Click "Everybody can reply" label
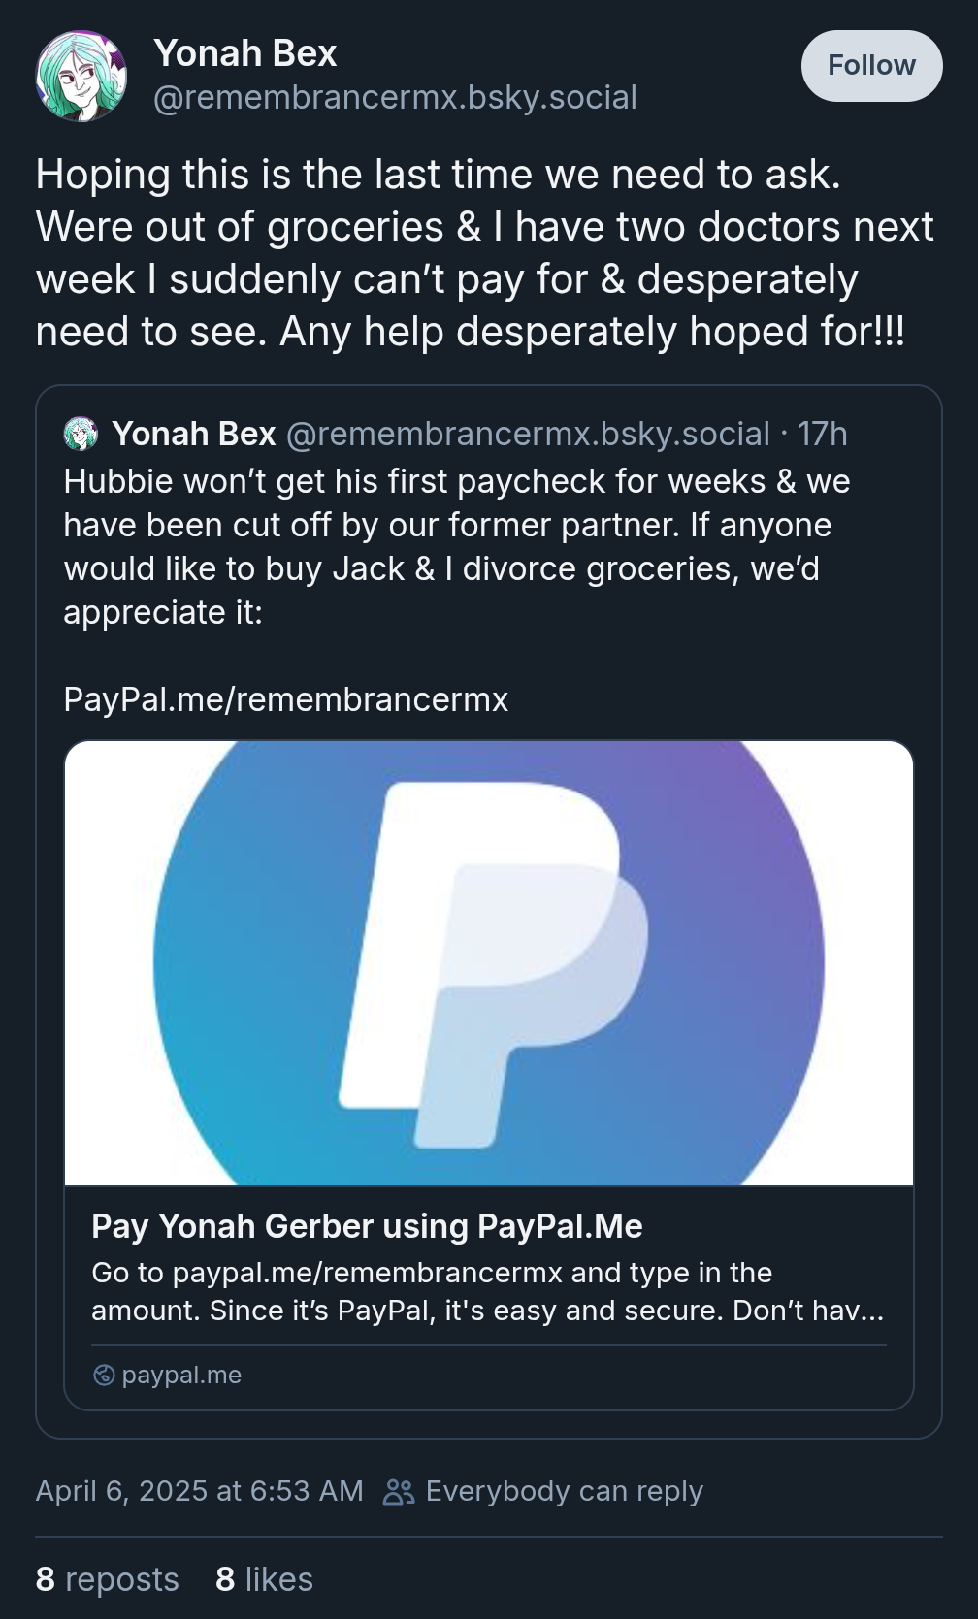Image resolution: width=978 pixels, height=1619 pixels. (565, 1491)
